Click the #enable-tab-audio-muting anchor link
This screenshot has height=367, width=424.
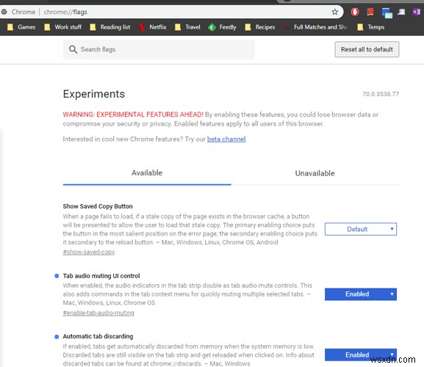(x=98, y=313)
